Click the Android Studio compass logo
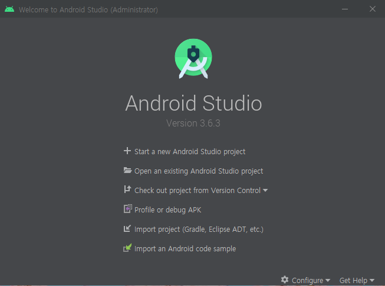Viewport: 385px width, 286px height. [x=193, y=59]
